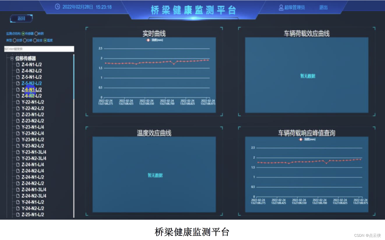
Task: Collapse the 位移传感器 tree node
Action: [12, 58]
